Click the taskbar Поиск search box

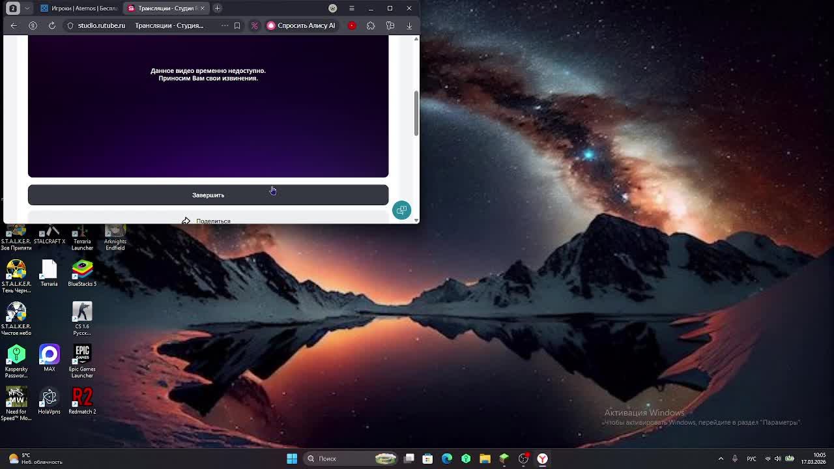[x=352, y=459]
